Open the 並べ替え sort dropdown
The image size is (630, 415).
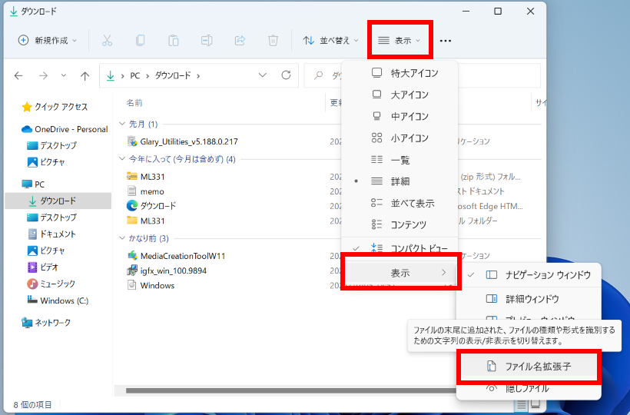point(330,40)
